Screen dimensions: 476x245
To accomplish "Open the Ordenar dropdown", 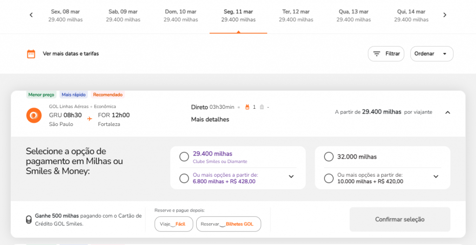I will coord(431,54).
